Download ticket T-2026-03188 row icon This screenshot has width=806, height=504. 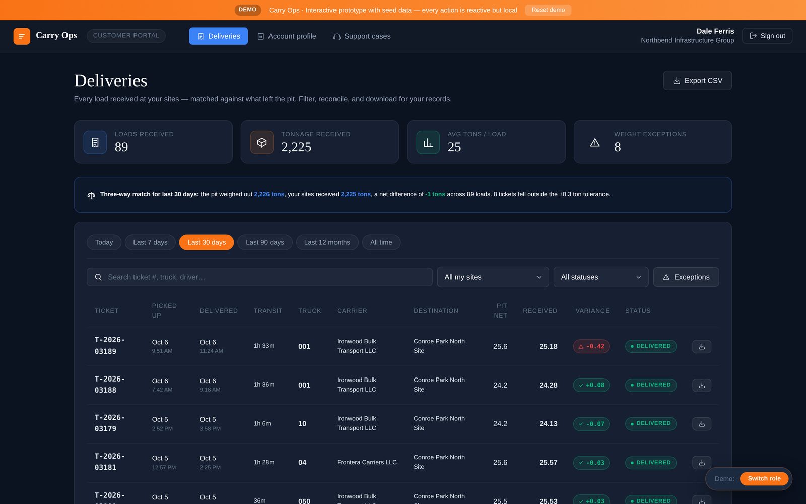[x=702, y=385]
